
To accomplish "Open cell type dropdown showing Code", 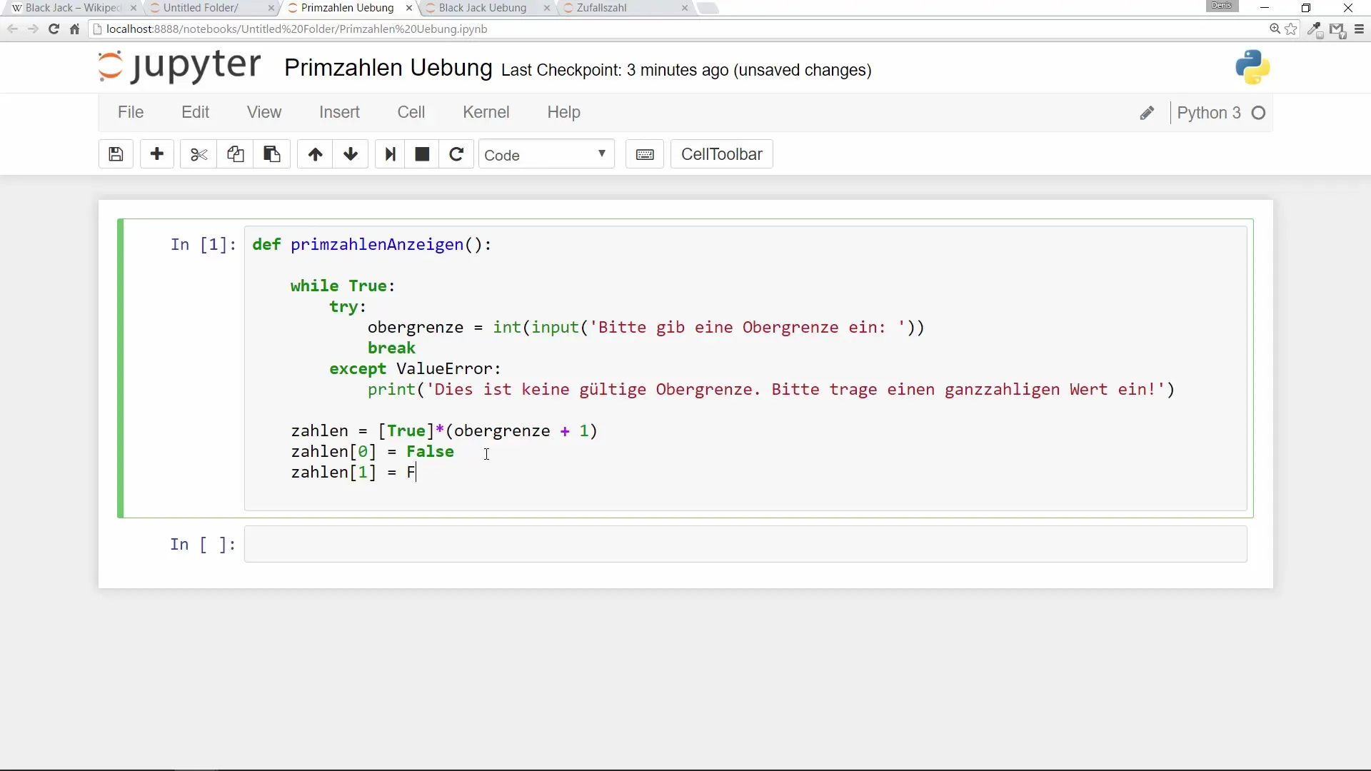I will pos(546,154).
